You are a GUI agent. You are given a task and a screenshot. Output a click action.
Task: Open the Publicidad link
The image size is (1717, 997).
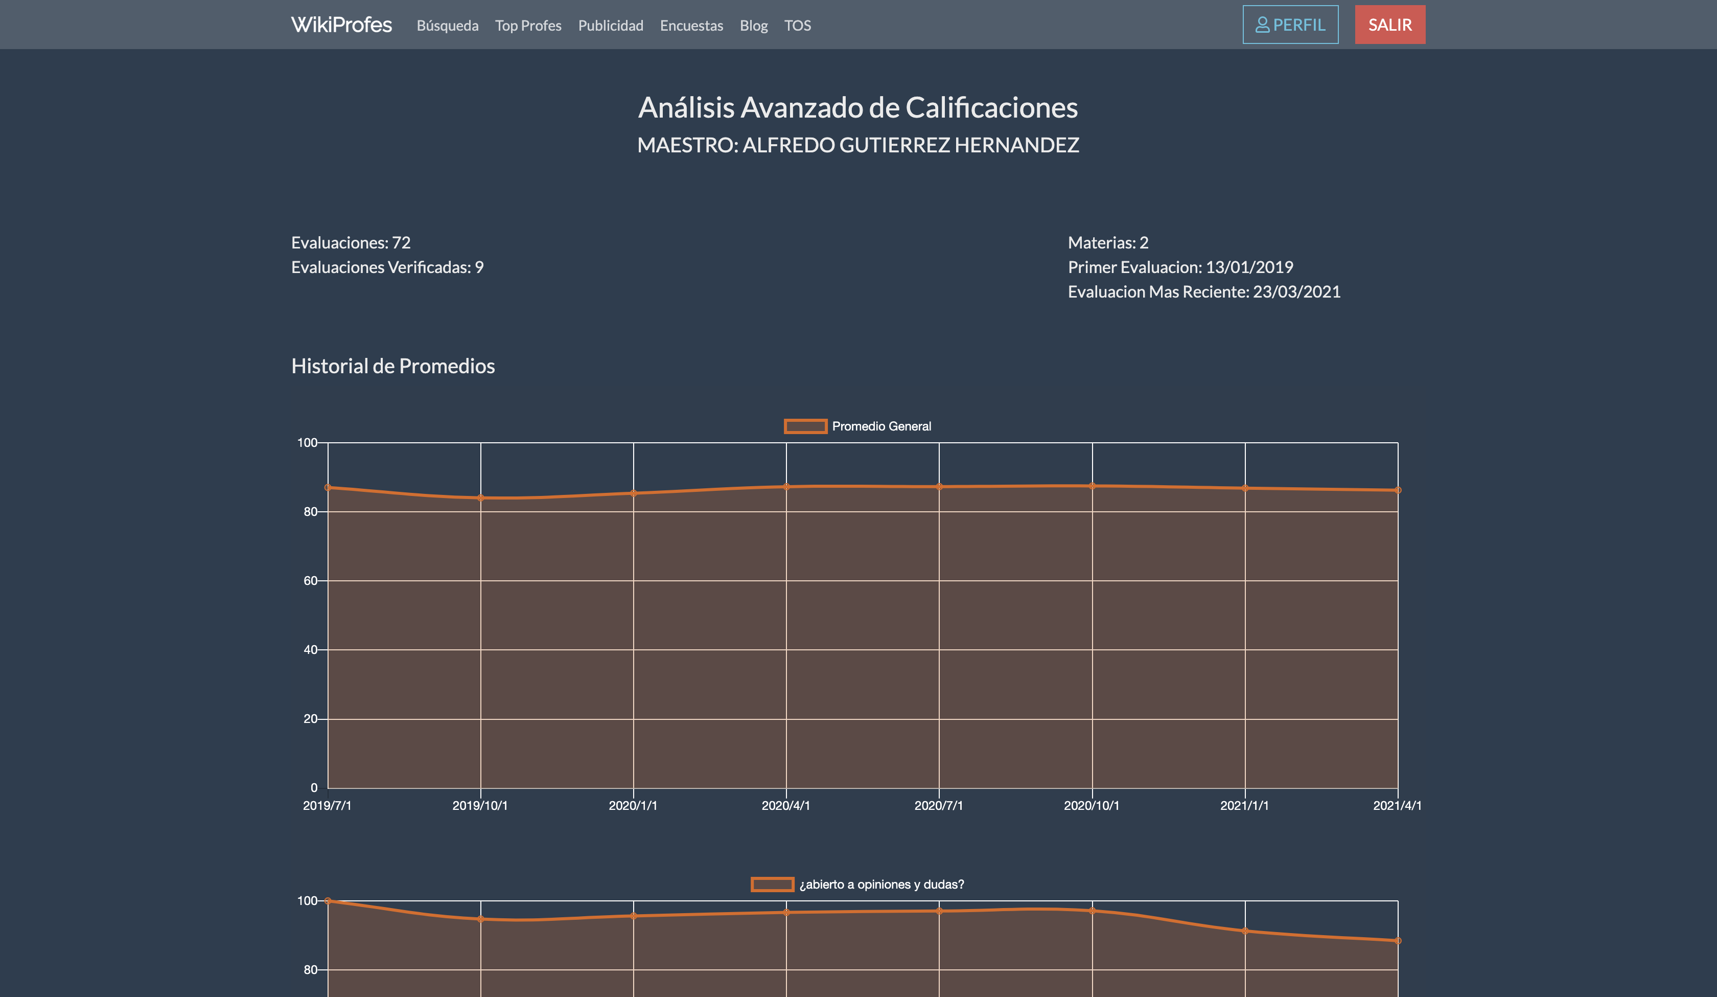click(611, 25)
